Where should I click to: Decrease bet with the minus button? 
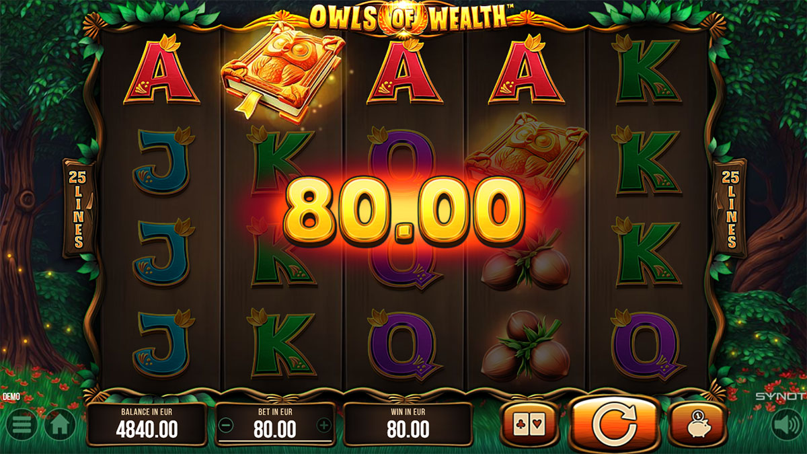pyautogui.click(x=227, y=425)
